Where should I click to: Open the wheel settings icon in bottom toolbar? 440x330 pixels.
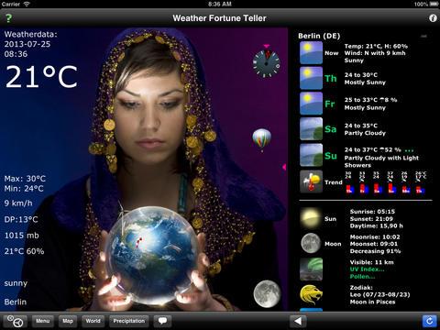pos(16,321)
